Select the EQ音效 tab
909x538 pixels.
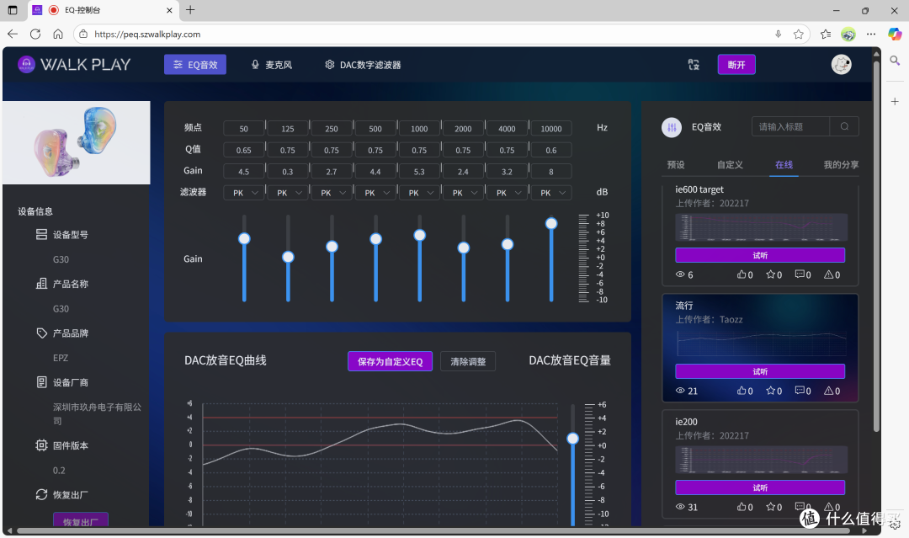pyautogui.click(x=195, y=64)
